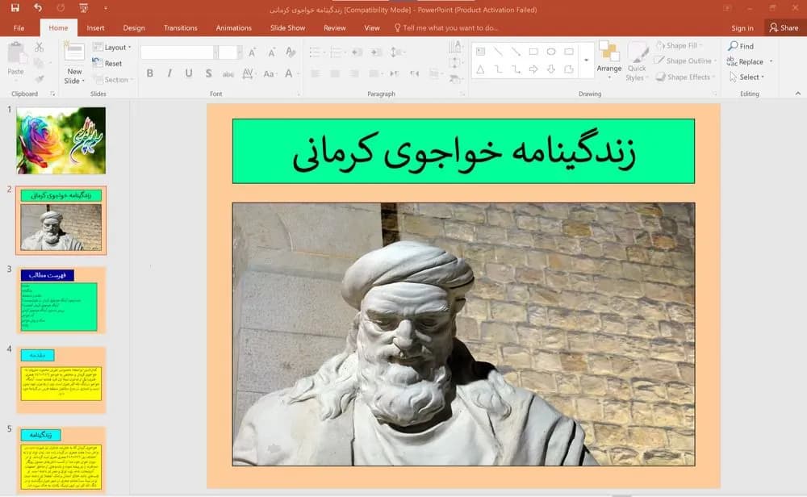Open the View tab
The width and height of the screenshot is (807, 497).
tap(371, 27)
